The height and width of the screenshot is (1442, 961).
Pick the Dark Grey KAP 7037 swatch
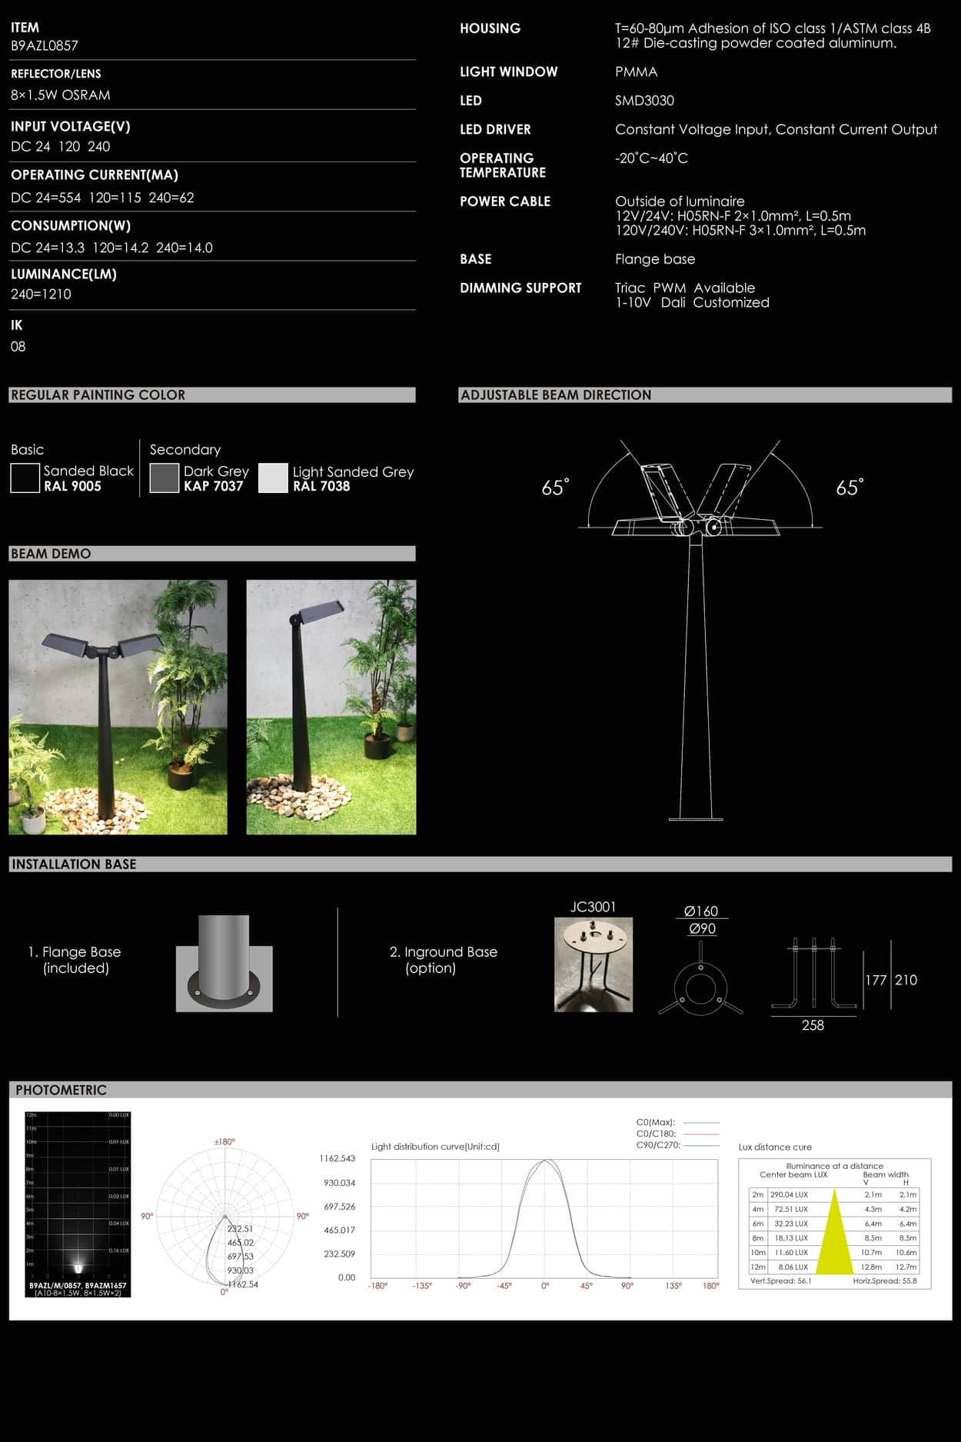click(x=164, y=478)
